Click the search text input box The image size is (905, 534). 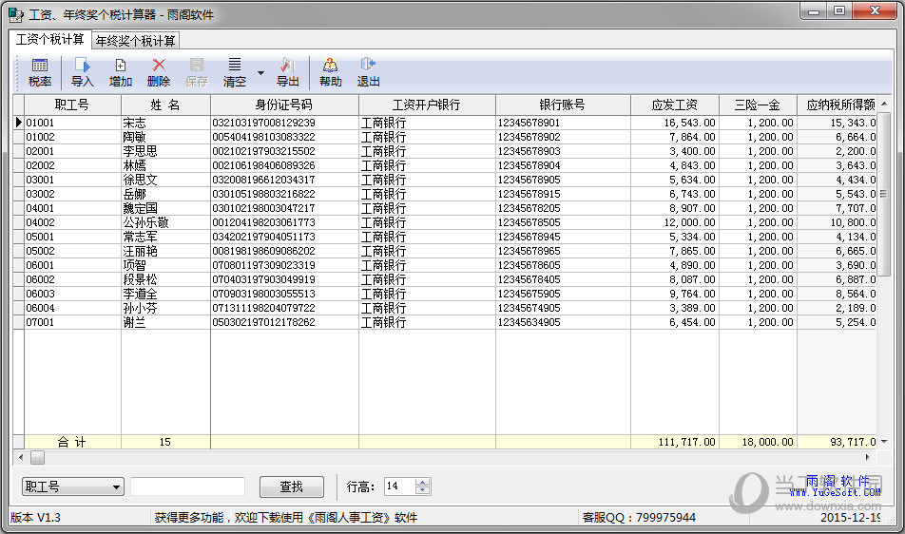(187, 486)
